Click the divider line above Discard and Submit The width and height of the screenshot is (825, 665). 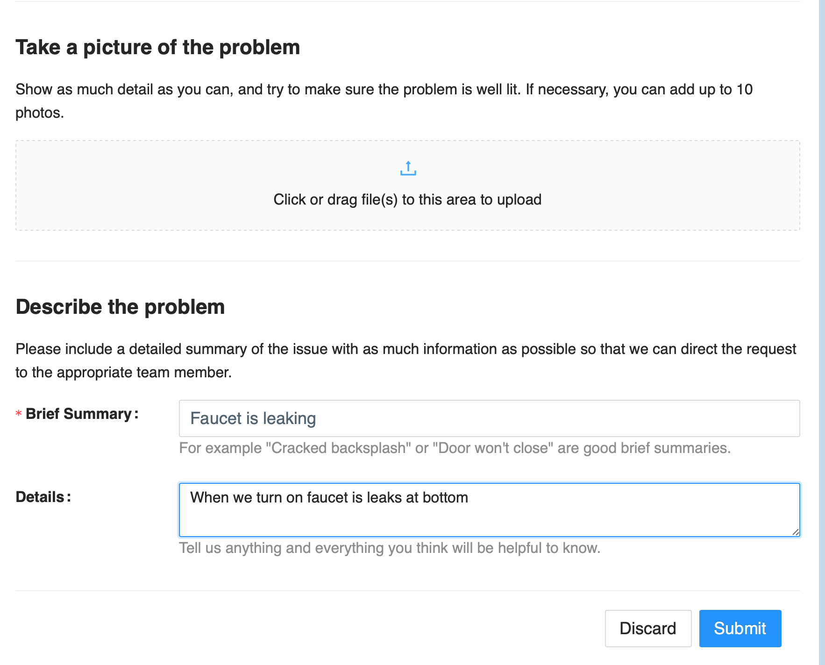(x=407, y=591)
